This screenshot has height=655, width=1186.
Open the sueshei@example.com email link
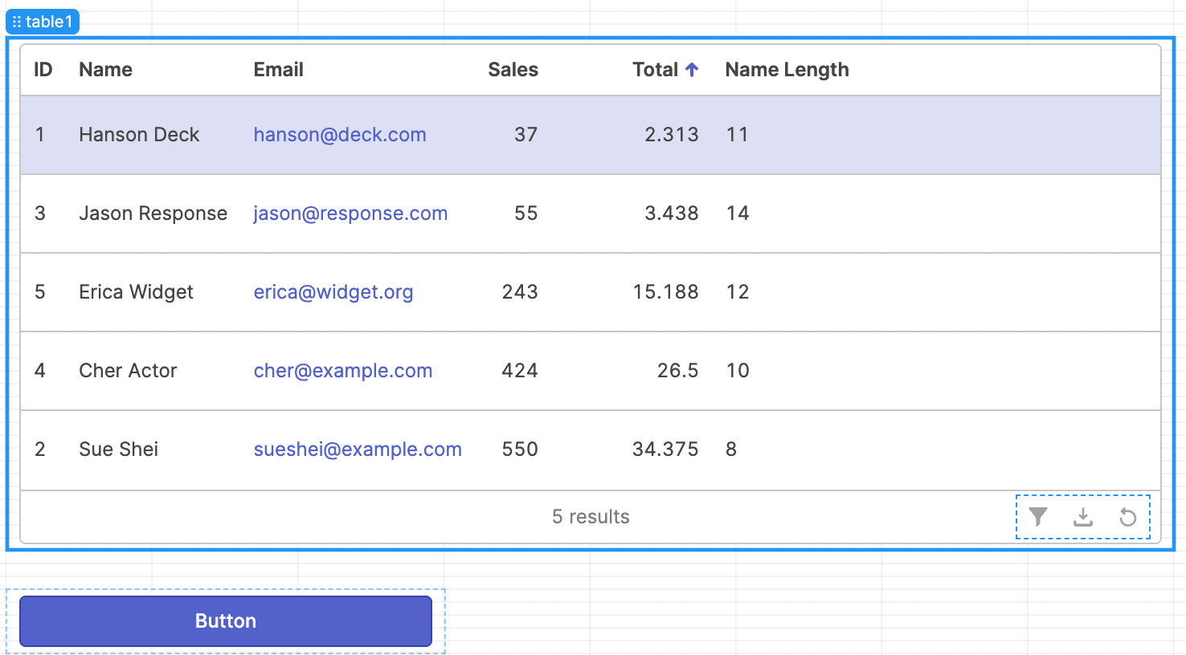358,450
